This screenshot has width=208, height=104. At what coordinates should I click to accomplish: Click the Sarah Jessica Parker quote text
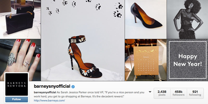(x=89, y=94)
